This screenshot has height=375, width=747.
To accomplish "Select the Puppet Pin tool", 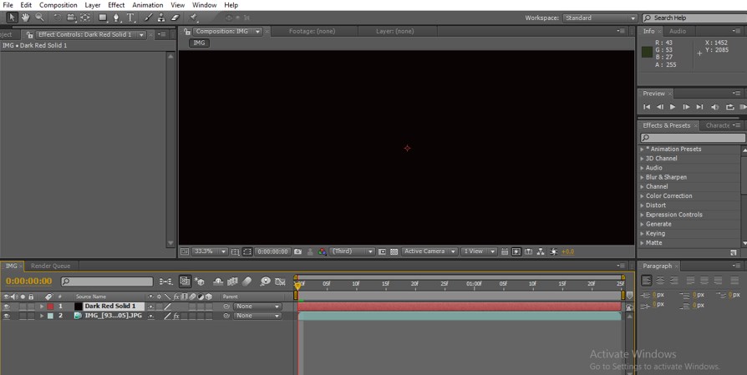I will (x=194, y=18).
